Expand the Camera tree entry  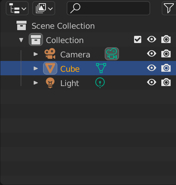pos(35,54)
